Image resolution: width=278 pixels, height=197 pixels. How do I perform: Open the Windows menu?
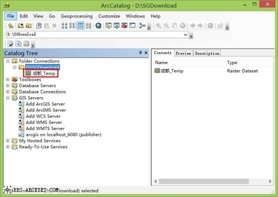click(x=135, y=16)
